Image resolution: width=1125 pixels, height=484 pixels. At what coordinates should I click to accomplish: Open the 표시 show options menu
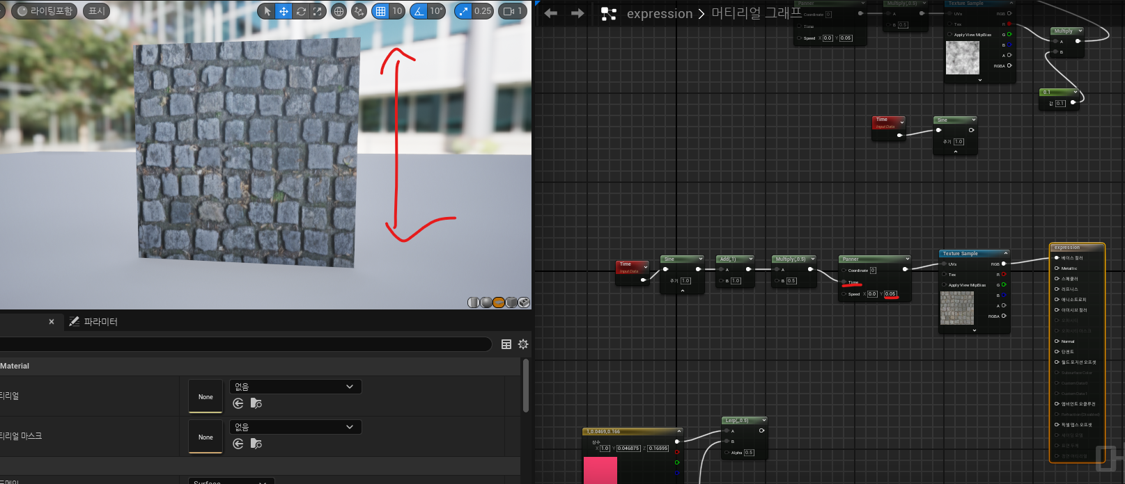click(x=96, y=11)
